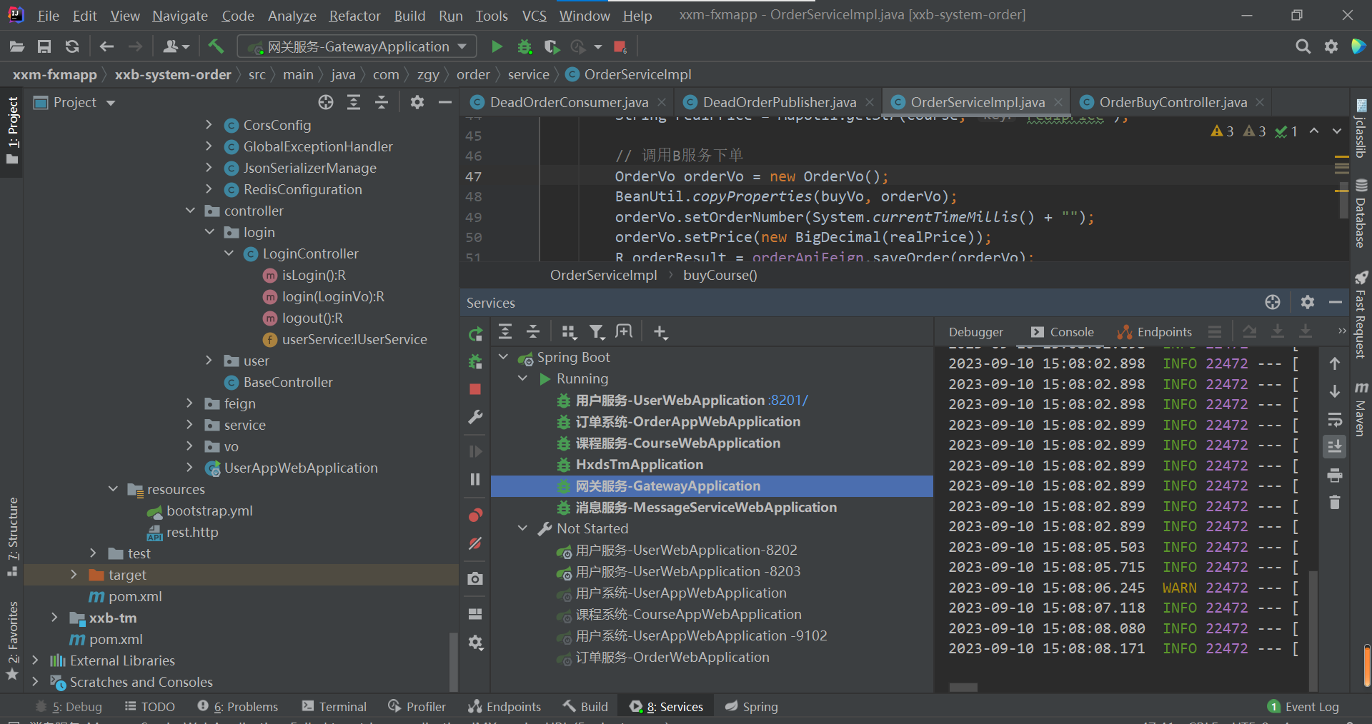The width and height of the screenshot is (1372, 724).
Task: Collapse the login folder
Action: (x=209, y=232)
